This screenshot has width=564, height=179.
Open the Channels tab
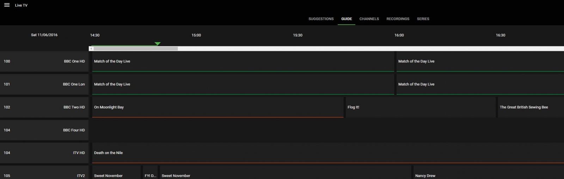tap(369, 19)
